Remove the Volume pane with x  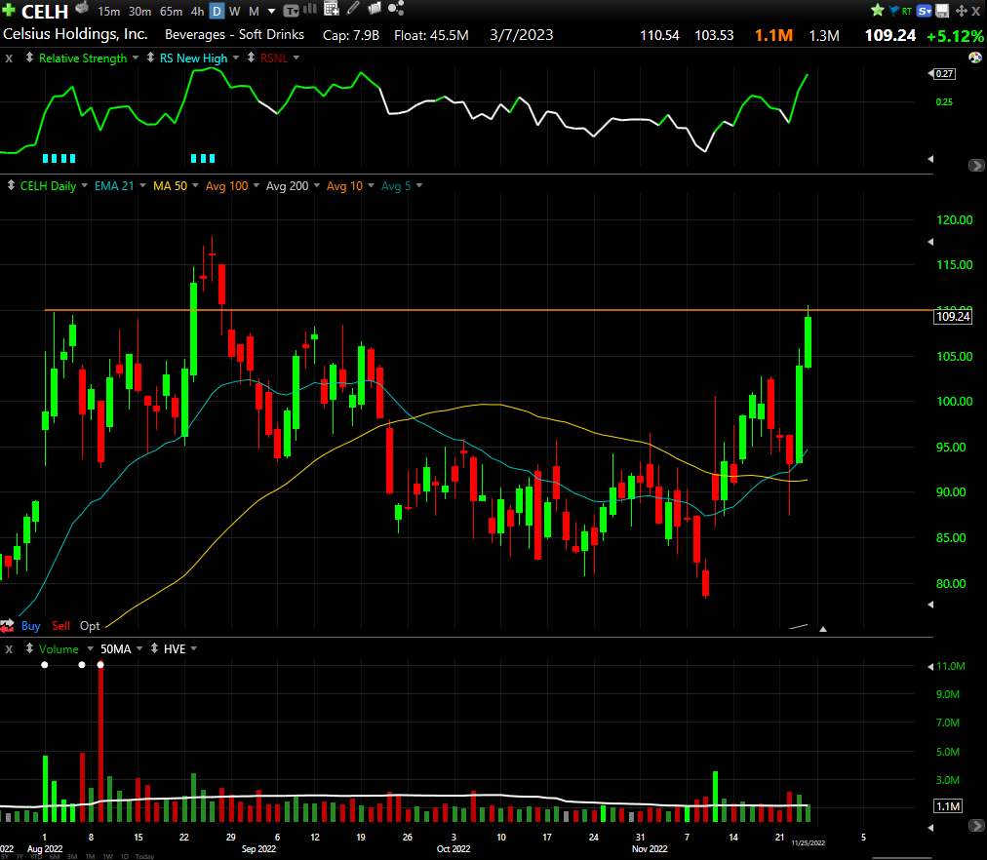tap(9, 648)
